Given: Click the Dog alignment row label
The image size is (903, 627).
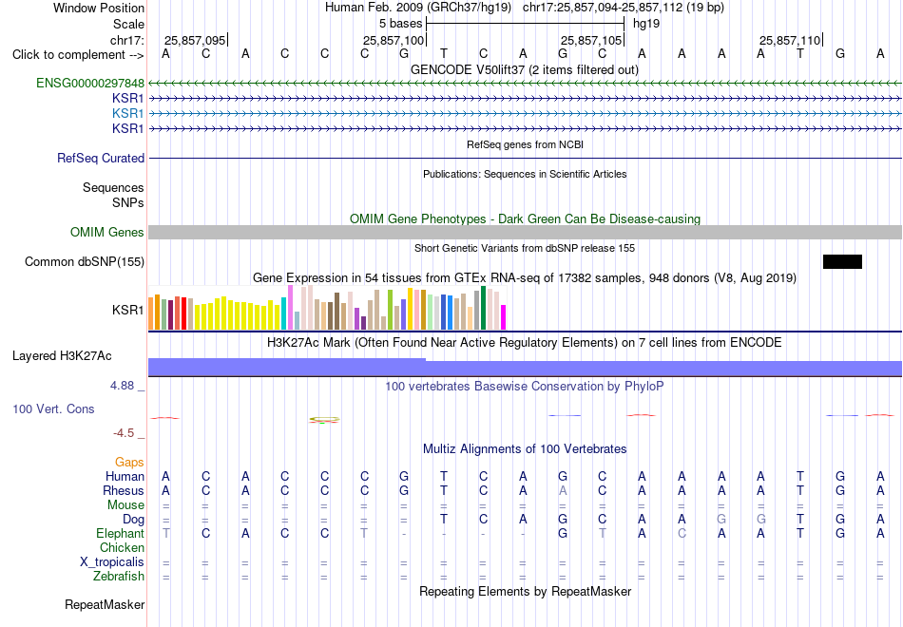Looking at the screenshot, I should [x=133, y=520].
